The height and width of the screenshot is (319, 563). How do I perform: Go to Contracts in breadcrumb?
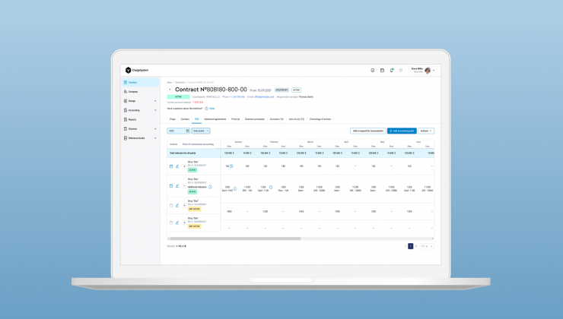(x=180, y=83)
